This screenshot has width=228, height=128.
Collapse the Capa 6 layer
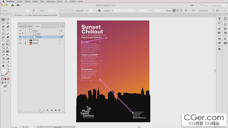pyautogui.click(x=27, y=31)
